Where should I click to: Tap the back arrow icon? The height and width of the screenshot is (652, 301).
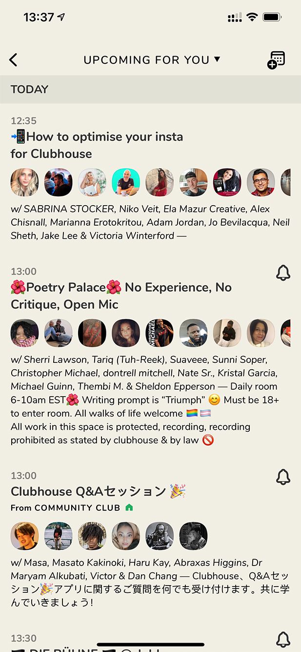13,60
